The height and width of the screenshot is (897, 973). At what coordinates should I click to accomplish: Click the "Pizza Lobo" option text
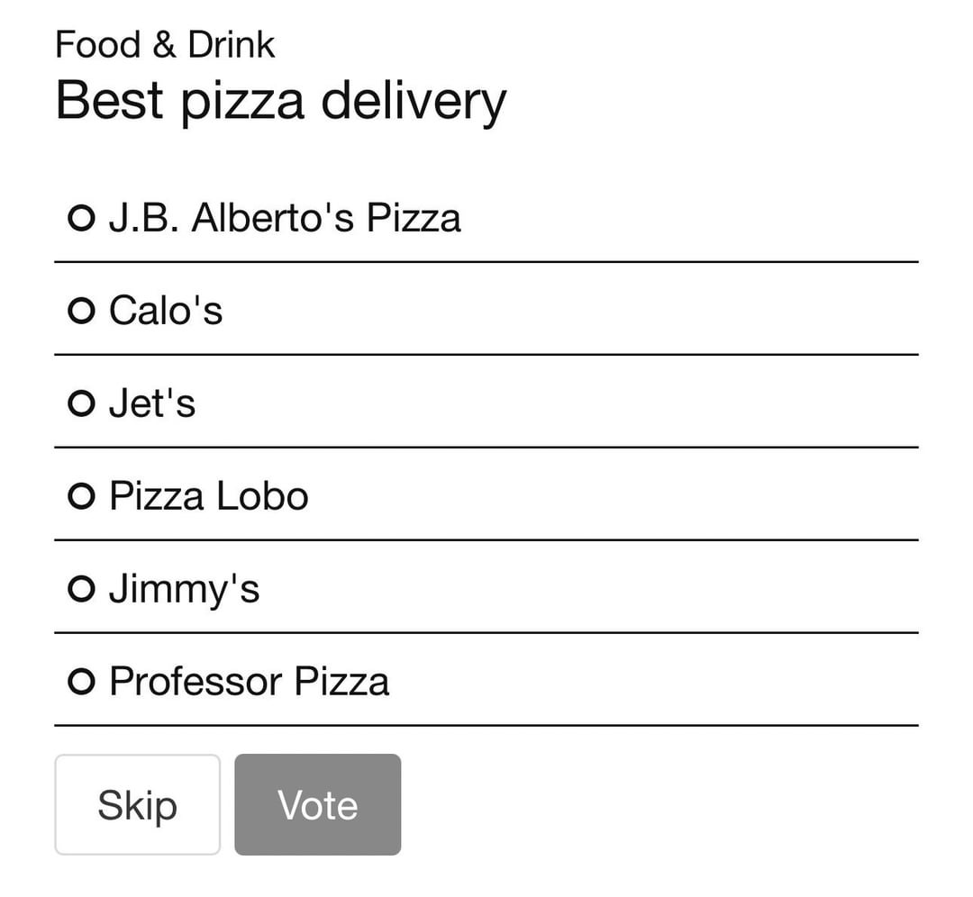(209, 496)
